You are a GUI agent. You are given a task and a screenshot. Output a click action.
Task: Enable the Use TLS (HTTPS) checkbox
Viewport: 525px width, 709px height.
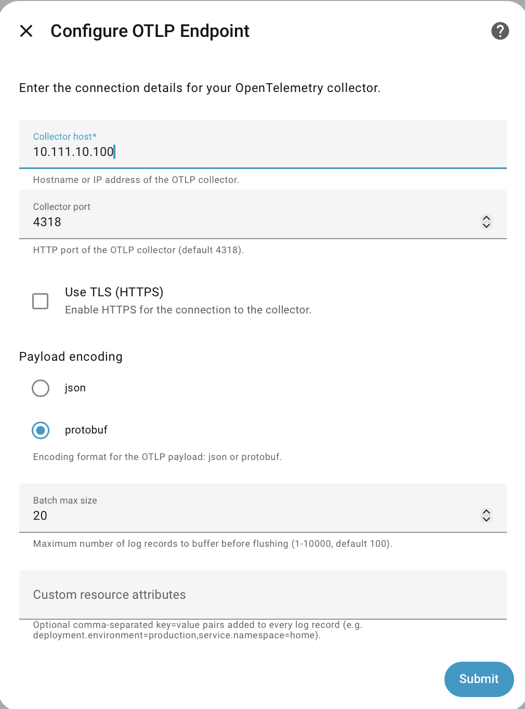point(40,301)
